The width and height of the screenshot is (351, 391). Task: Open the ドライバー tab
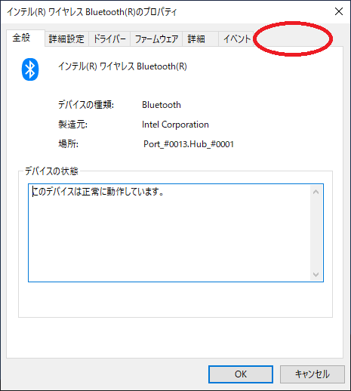click(109, 39)
